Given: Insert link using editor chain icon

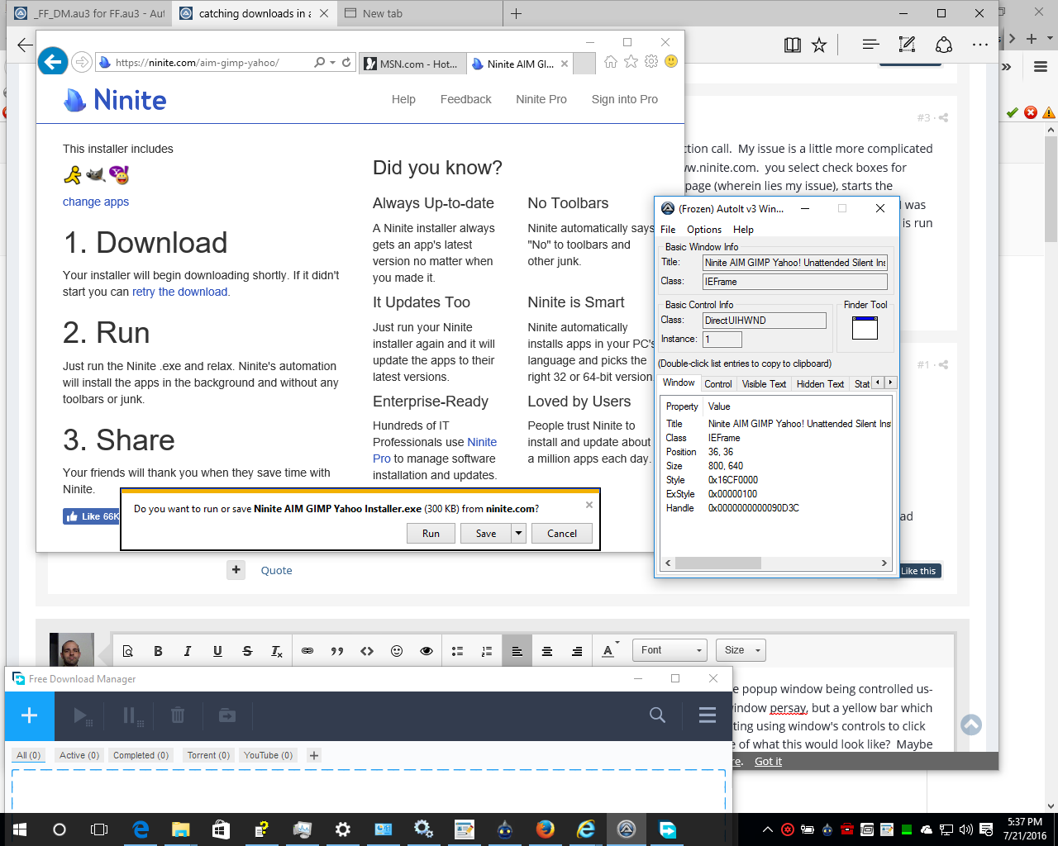Looking at the screenshot, I should 307,651.
